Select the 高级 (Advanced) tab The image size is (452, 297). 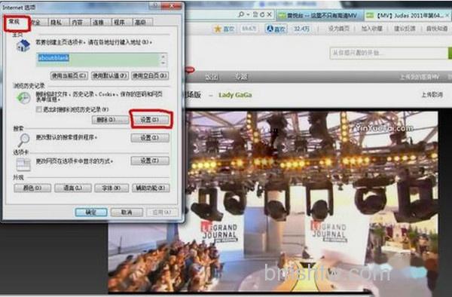(x=140, y=22)
